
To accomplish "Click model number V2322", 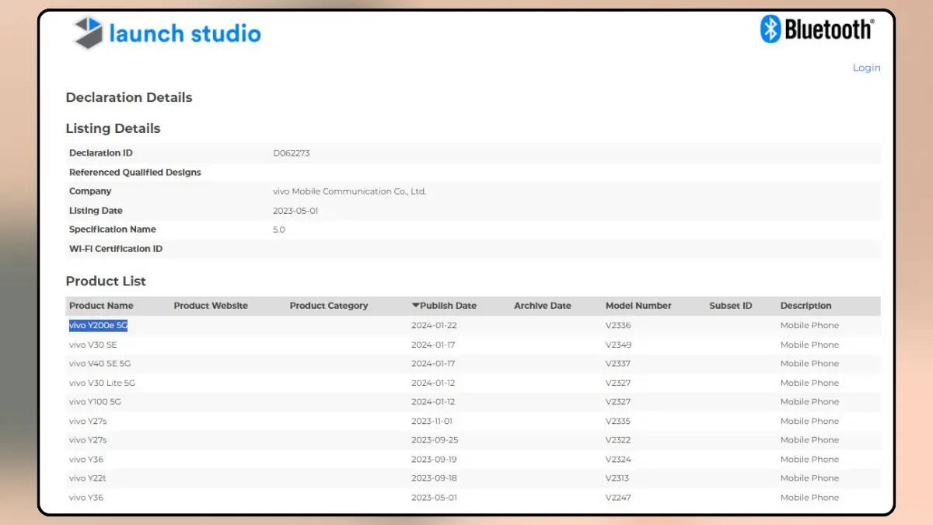I will click(618, 439).
